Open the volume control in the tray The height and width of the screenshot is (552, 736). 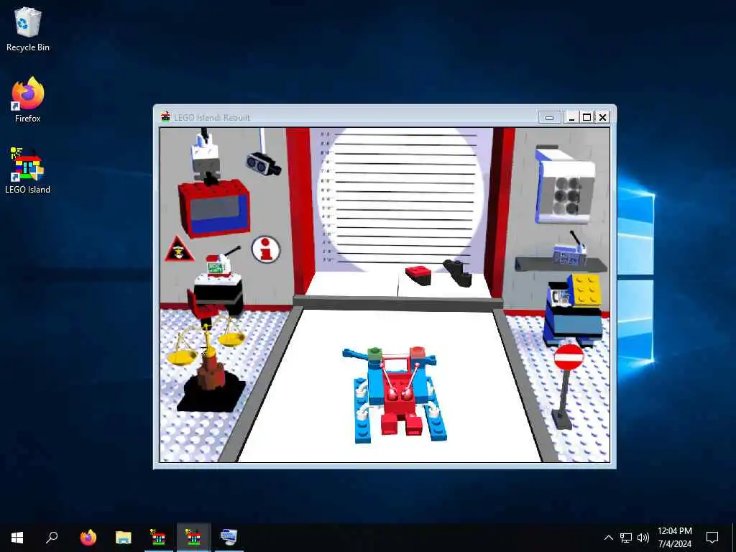[643, 538]
